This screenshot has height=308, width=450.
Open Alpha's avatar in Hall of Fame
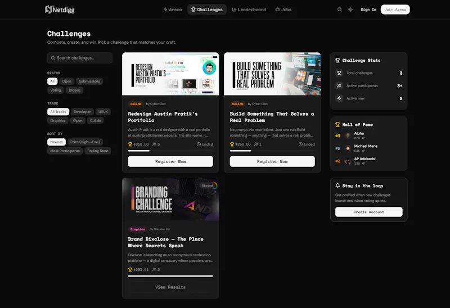tap(348, 135)
